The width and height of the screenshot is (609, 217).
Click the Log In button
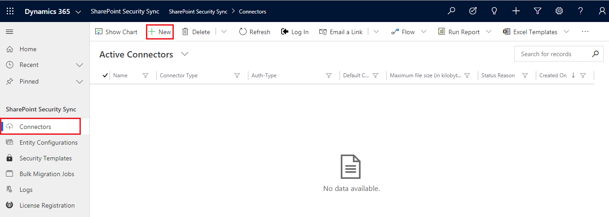[295, 32]
